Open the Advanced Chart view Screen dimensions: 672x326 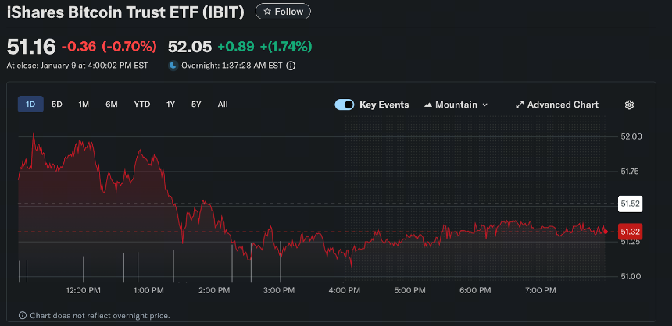pos(556,105)
